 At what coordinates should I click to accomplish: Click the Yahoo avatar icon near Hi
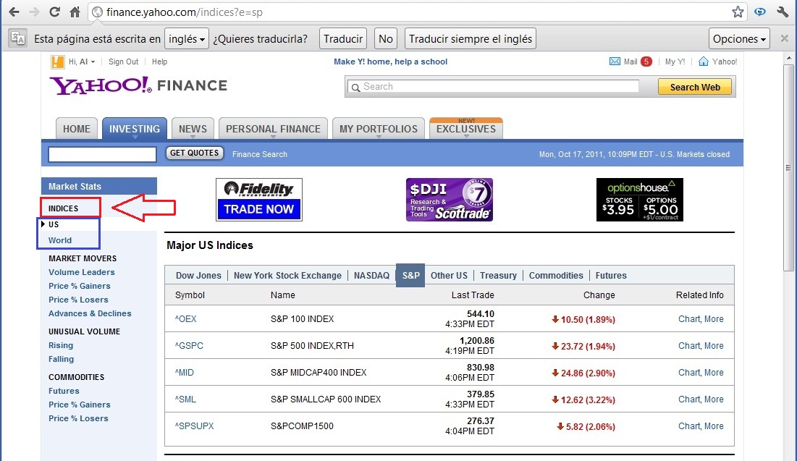[x=57, y=62]
